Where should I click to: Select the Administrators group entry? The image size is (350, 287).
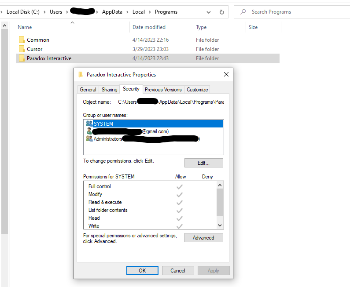coord(154,139)
